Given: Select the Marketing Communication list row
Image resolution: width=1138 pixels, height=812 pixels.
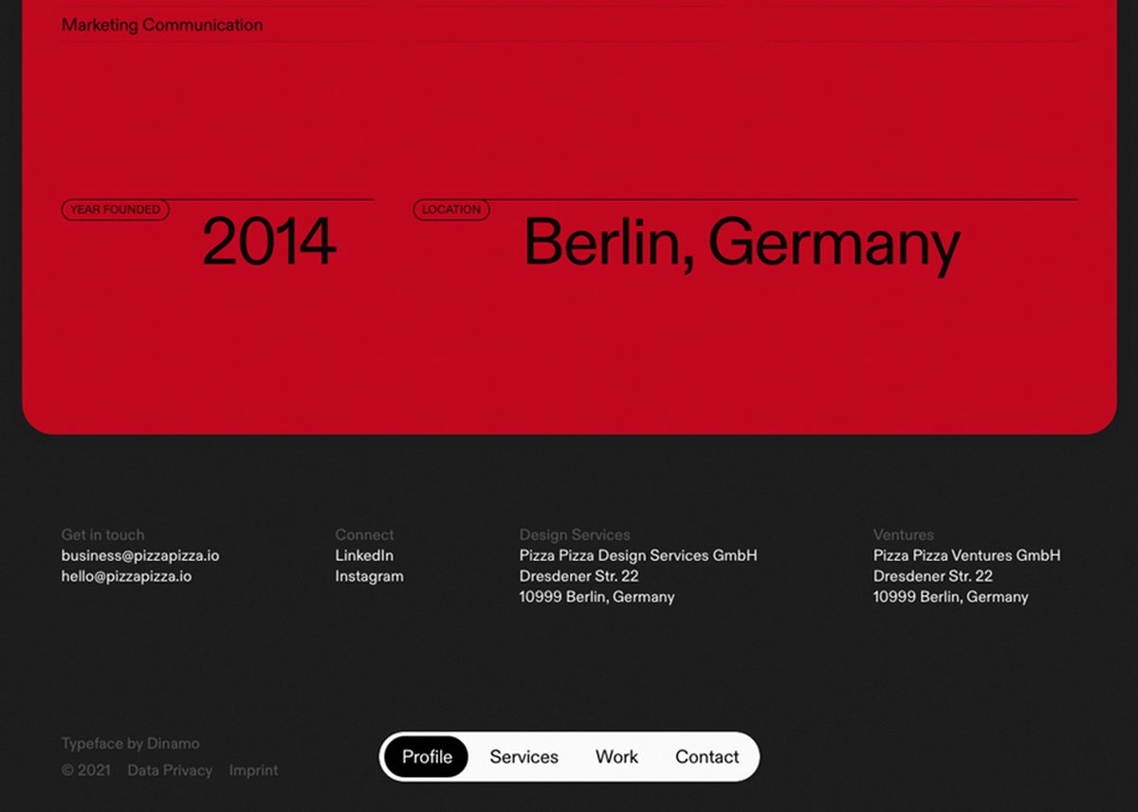Looking at the screenshot, I should click(162, 26).
